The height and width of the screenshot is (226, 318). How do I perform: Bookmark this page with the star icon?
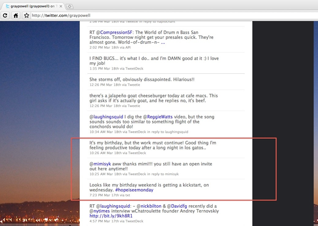tap(27, 16)
